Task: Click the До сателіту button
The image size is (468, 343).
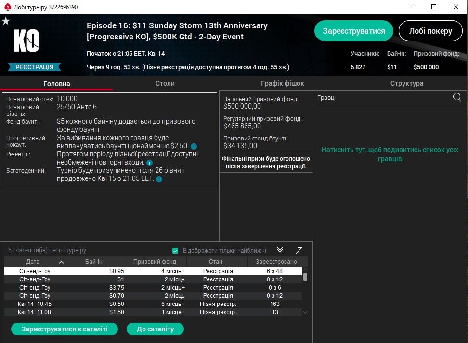Action: 155,329
